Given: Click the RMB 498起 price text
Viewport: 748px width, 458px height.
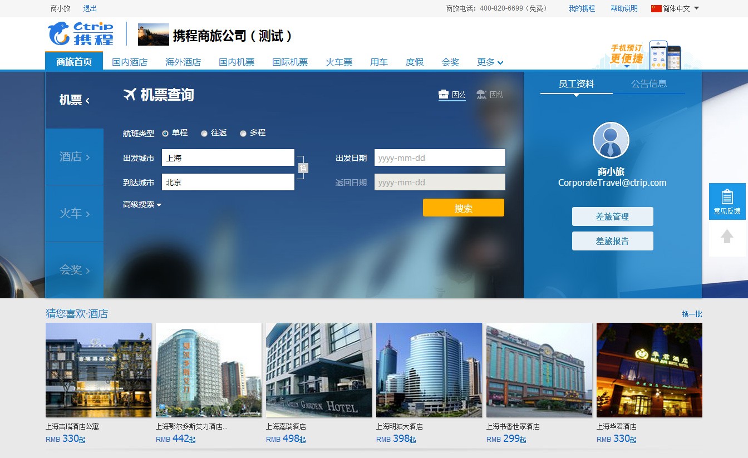Looking at the screenshot, I should (x=286, y=439).
